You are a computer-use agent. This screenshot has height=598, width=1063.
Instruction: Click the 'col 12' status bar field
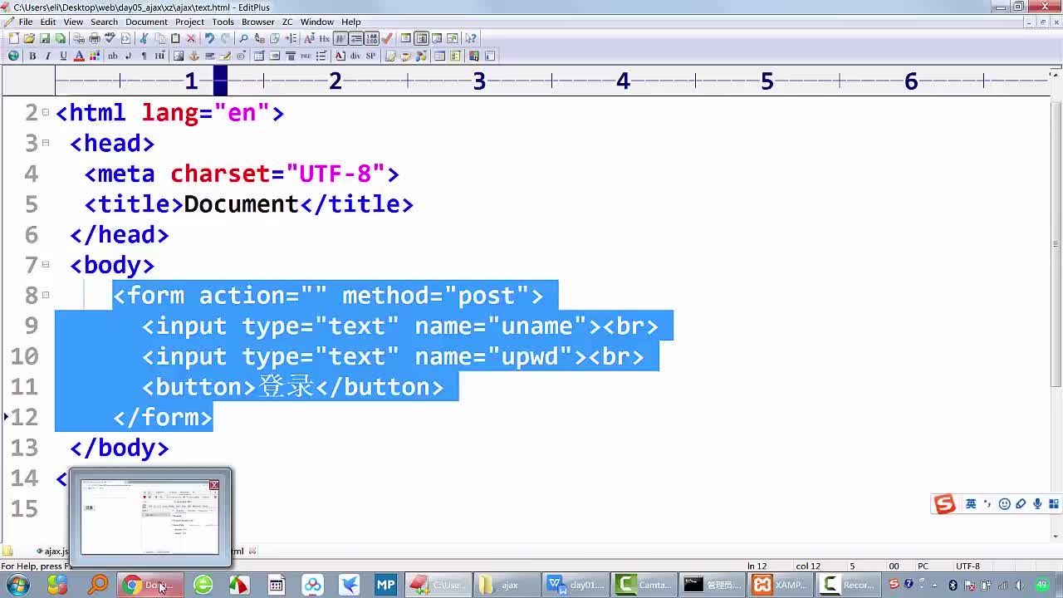click(808, 566)
